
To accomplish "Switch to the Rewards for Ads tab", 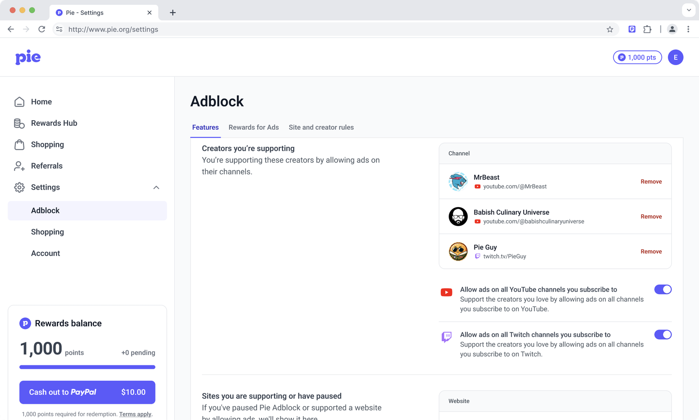I will coord(253,127).
